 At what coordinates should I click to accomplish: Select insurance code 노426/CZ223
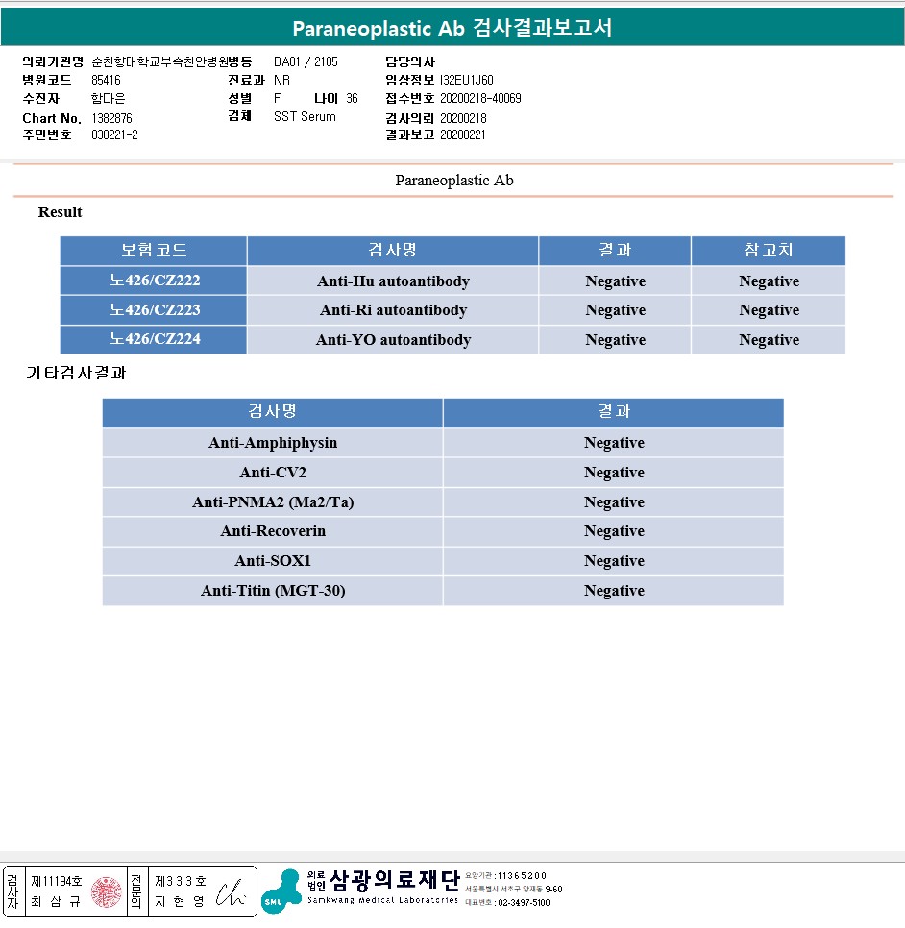click(155, 309)
